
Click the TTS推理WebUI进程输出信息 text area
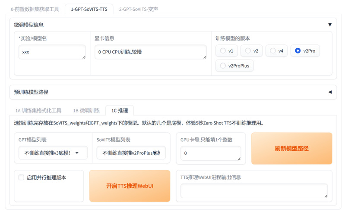tap(254, 191)
